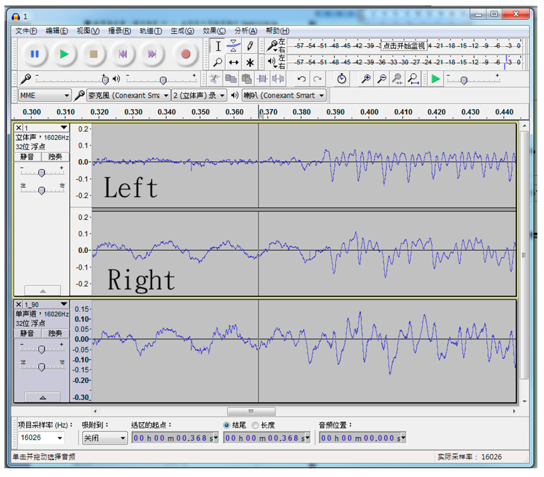Viewport: 544px width, 477px height.
Task: Open the 吸附到 snap dropdown
Action: pyautogui.click(x=105, y=438)
